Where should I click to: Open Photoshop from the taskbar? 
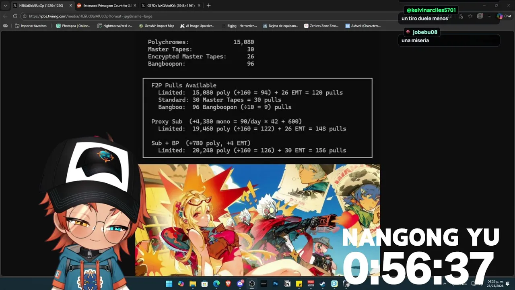276,284
